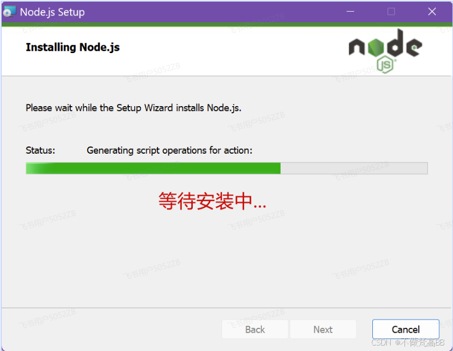The height and width of the screenshot is (351, 453).
Task: Click the green hexagon in the node logo
Action: pyautogui.click(x=376, y=47)
